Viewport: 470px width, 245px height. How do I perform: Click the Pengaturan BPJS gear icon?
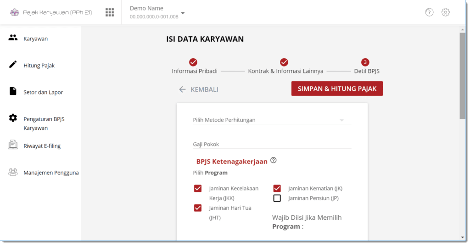(x=13, y=118)
